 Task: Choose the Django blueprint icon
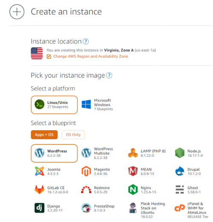[x=40, y=208]
